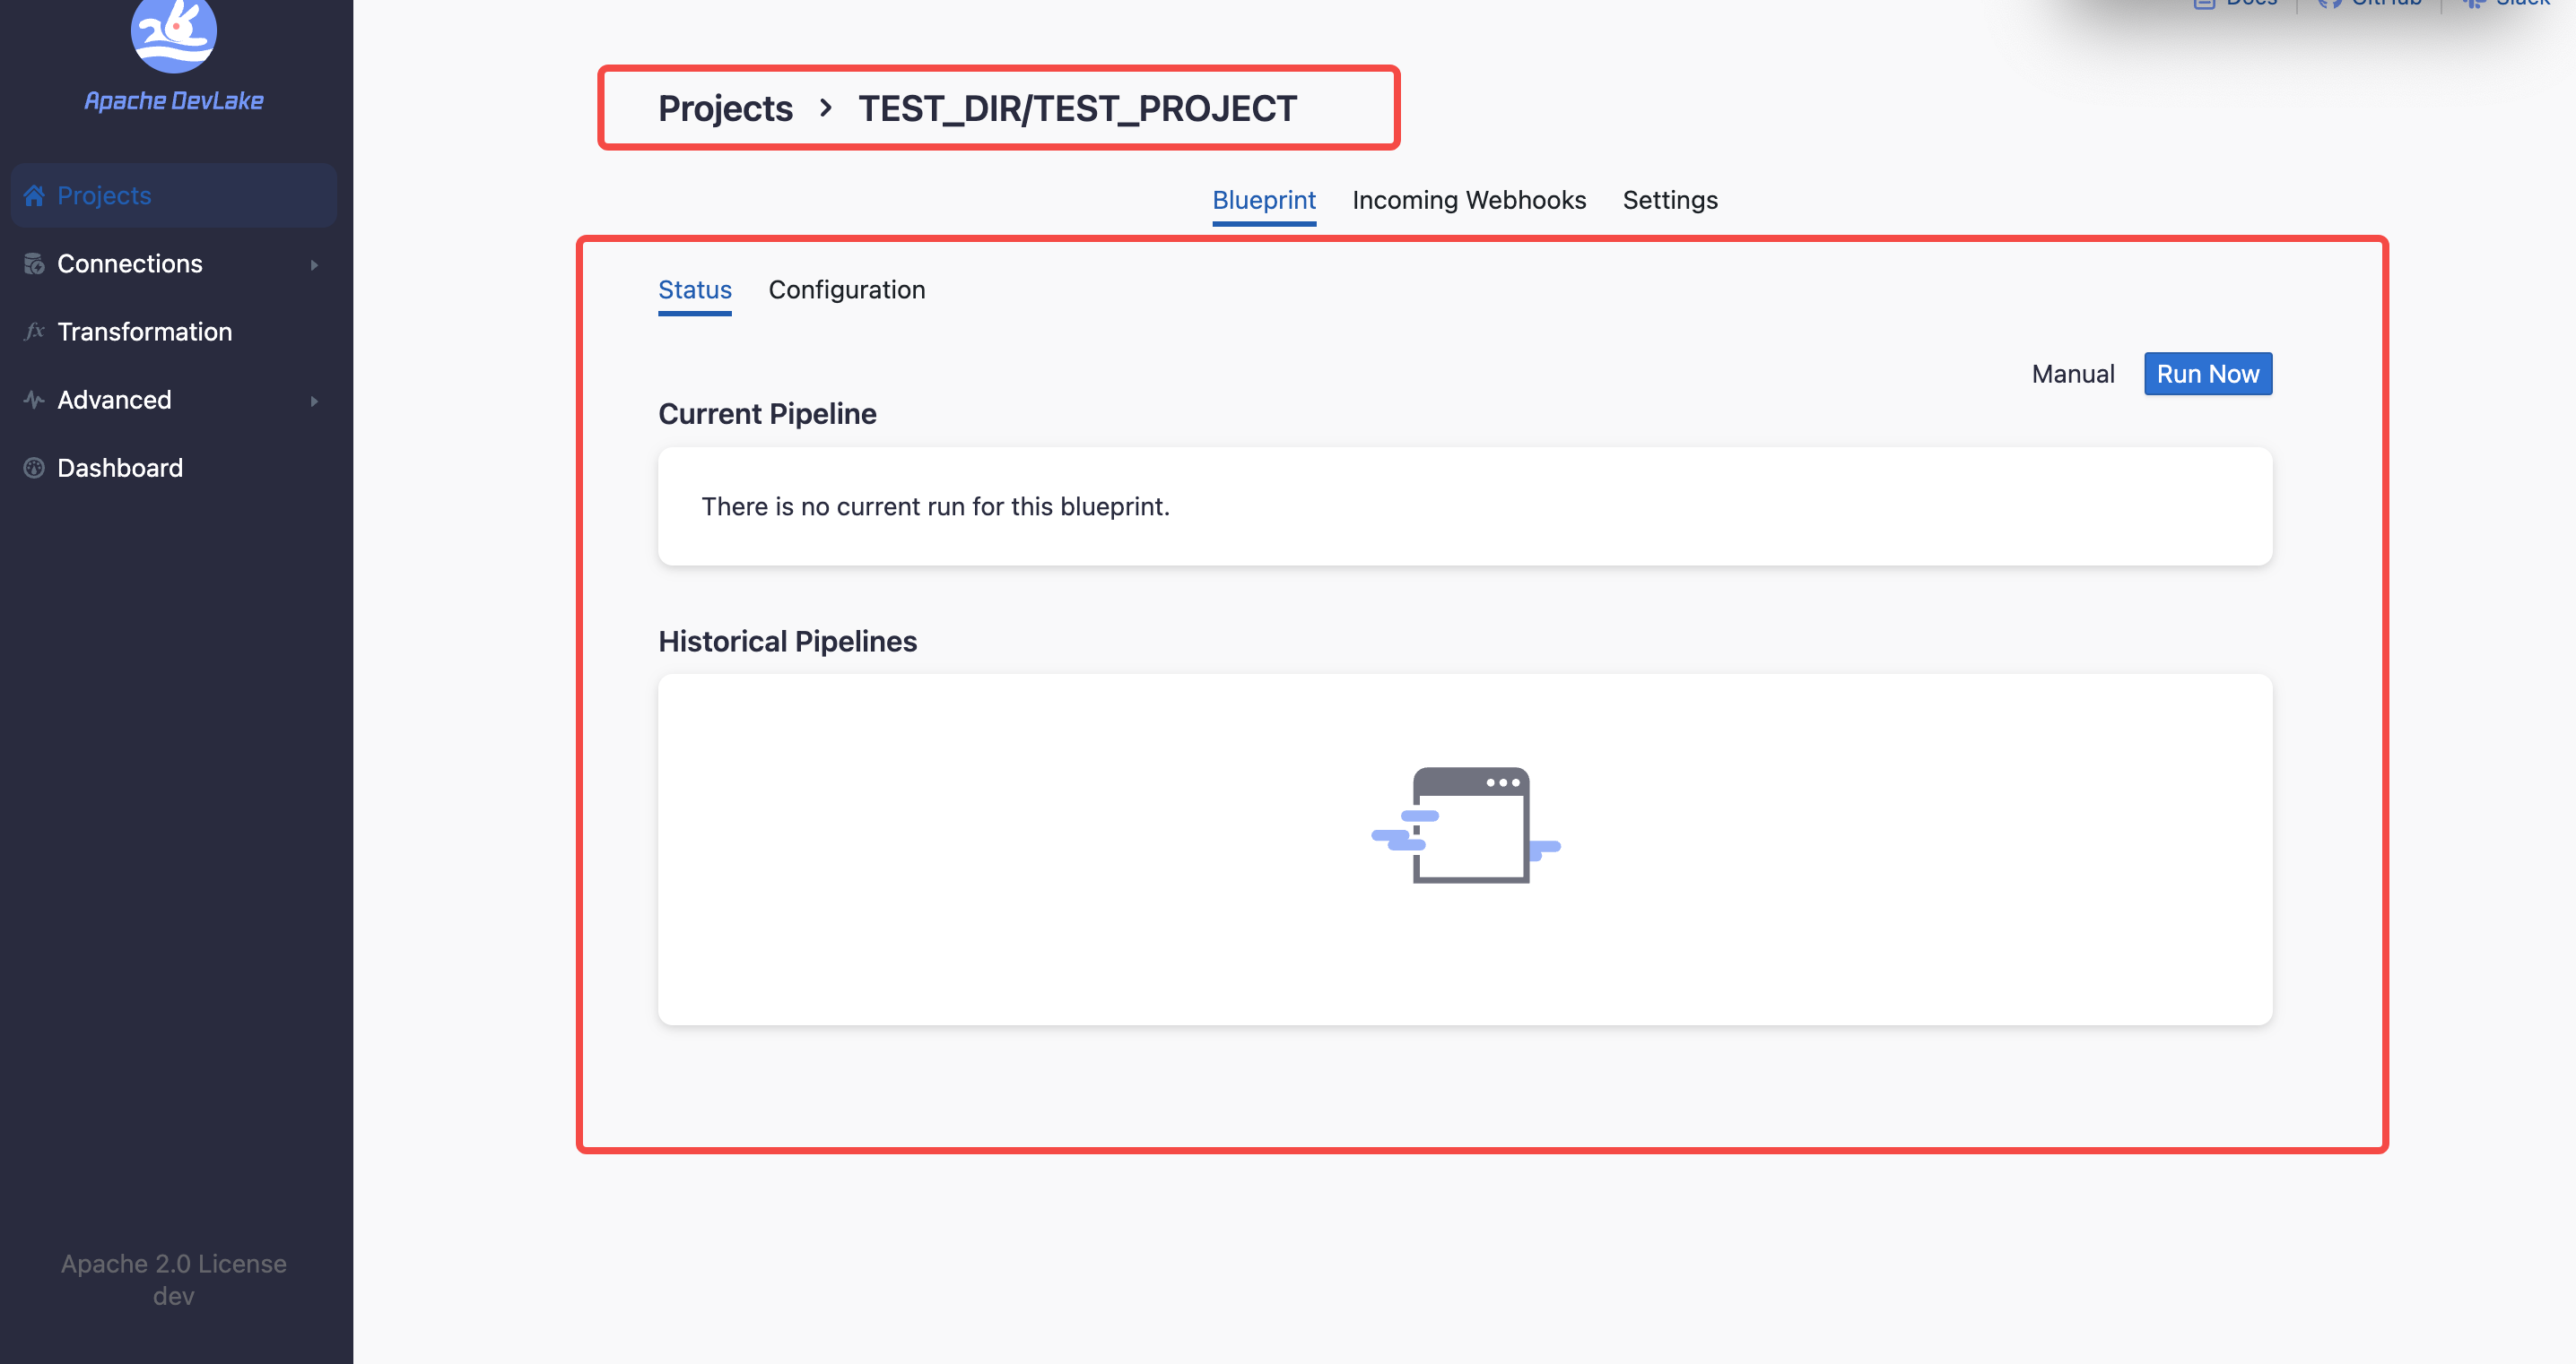
Task: Expand the Advanced submenu arrow
Action: point(314,401)
